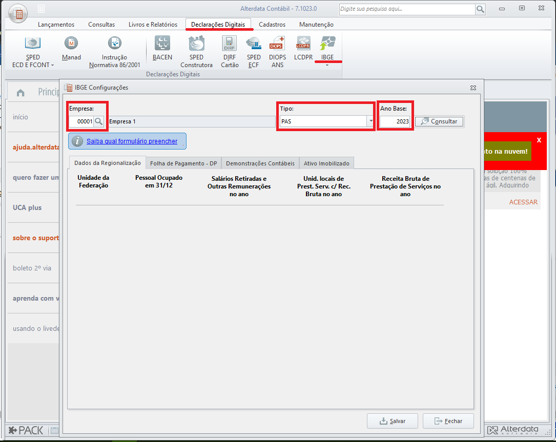This screenshot has height=442, width=556.
Task: Click the quick access toolbar grid icon
Action: pos(41,9)
